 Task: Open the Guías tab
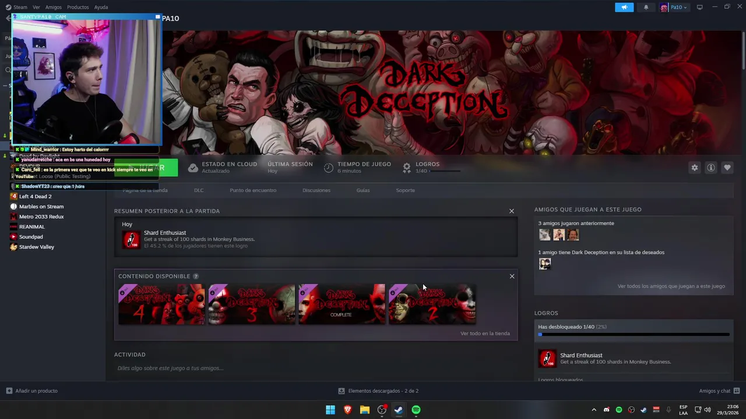coord(363,190)
